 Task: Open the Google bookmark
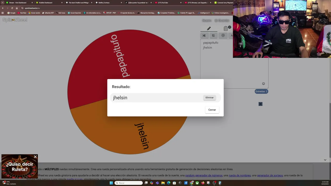coord(11,13)
